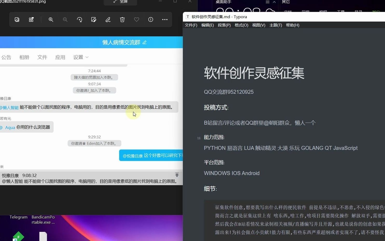Image resolution: width=385 pixels, height=241 pixels.
Task: Open the 文件 tab in QQ group
Action: tap(42, 57)
